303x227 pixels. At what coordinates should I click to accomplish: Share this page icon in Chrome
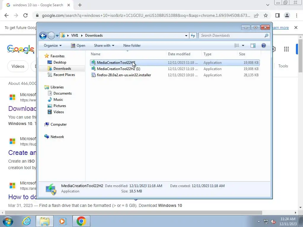[x=256, y=15]
